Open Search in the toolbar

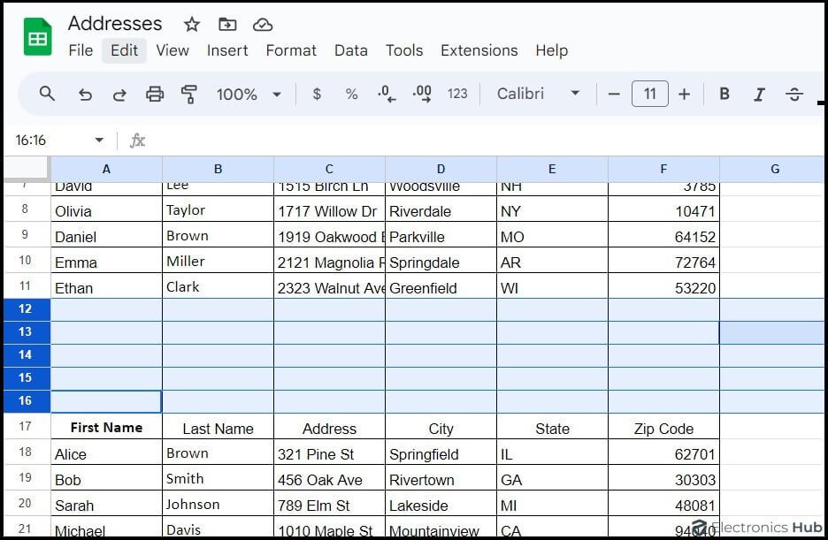click(x=46, y=93)
